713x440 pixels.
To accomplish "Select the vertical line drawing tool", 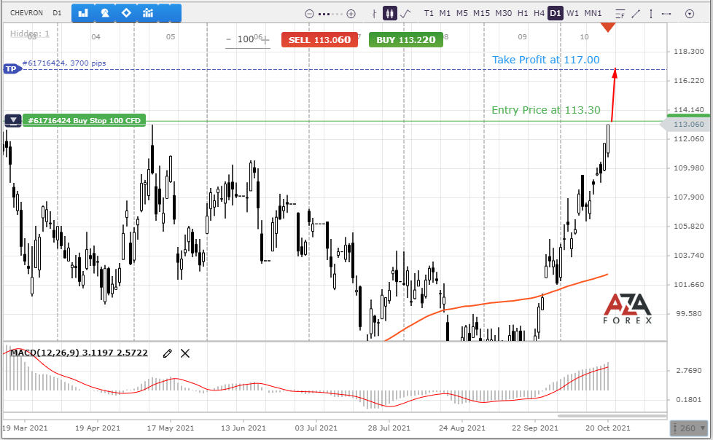I will point(651,14).
